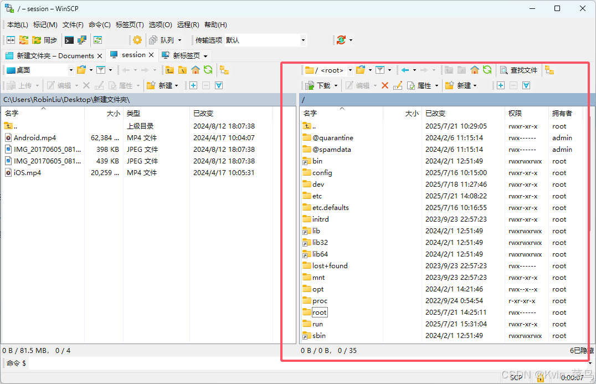Go to local parent directory icon
This screenshot has height=384, width=596.
coord(169,70)
